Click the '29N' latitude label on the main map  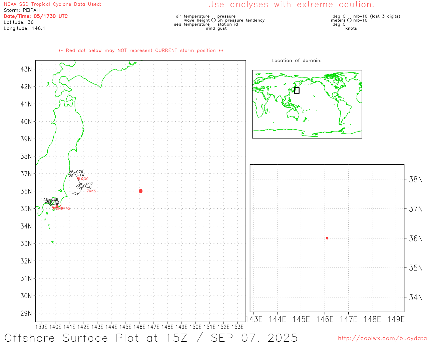[x=26, y=313]
